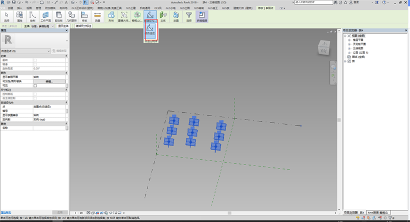The width and height of the screenshot is (410, 222).
Task: Click the Text A tool in quick access toolbar
Action: click(x=66, y=2)
